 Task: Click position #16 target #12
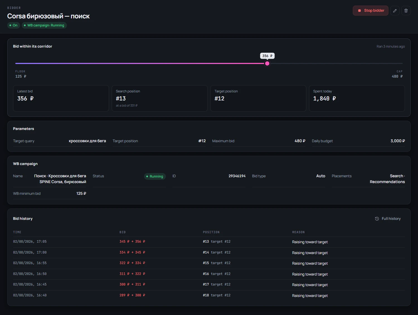pyautogui.click(x=217, y=274)
